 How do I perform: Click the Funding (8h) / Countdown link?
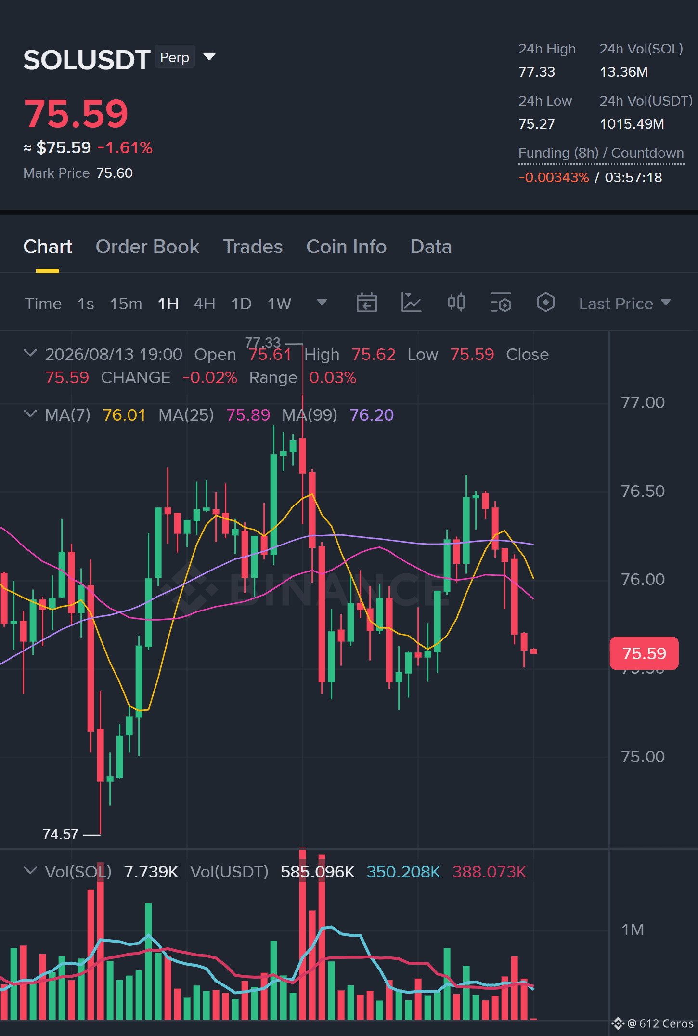pyautogui.click(x=601, y=153)
